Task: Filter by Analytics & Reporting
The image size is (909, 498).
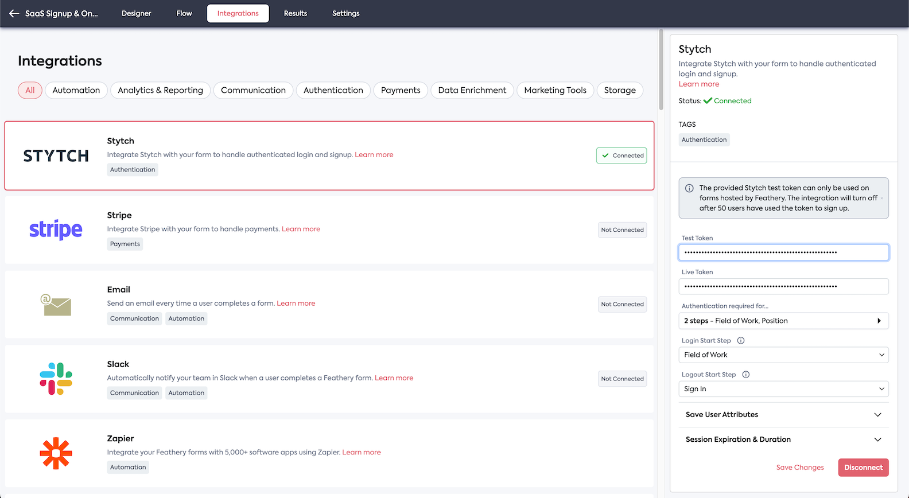Action: pyautogui.click(x=161, y=90)
